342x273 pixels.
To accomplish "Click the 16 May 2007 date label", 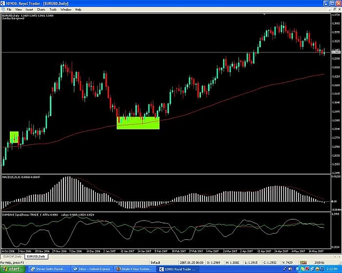I will [316, 251].
